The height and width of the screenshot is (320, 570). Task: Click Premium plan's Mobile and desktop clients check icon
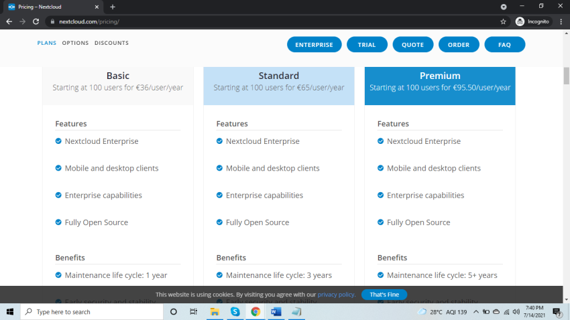(380, 168)
